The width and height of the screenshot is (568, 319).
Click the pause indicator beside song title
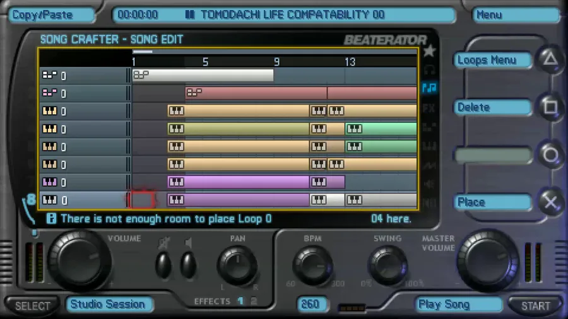[x=190, y=15]
